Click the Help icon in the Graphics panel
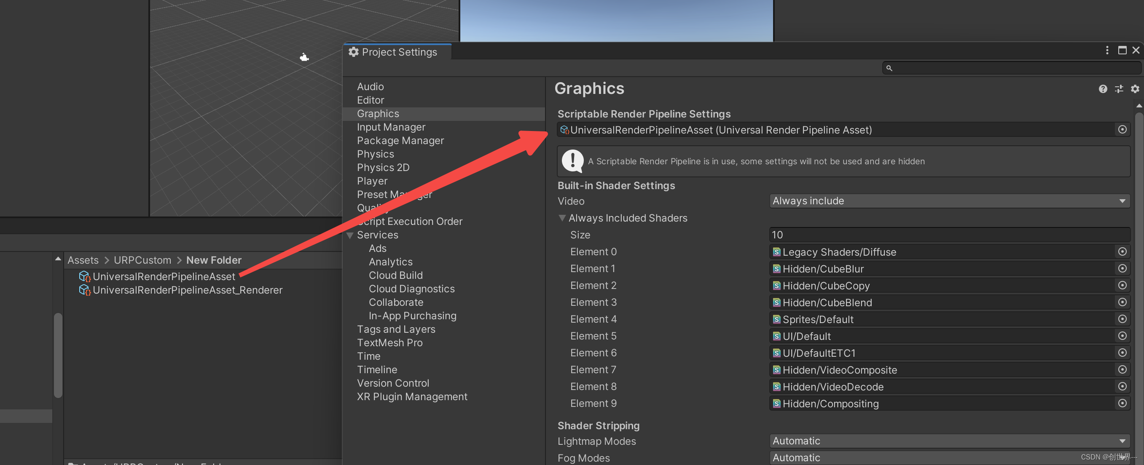1144x465 pixels. [1103, 89]
